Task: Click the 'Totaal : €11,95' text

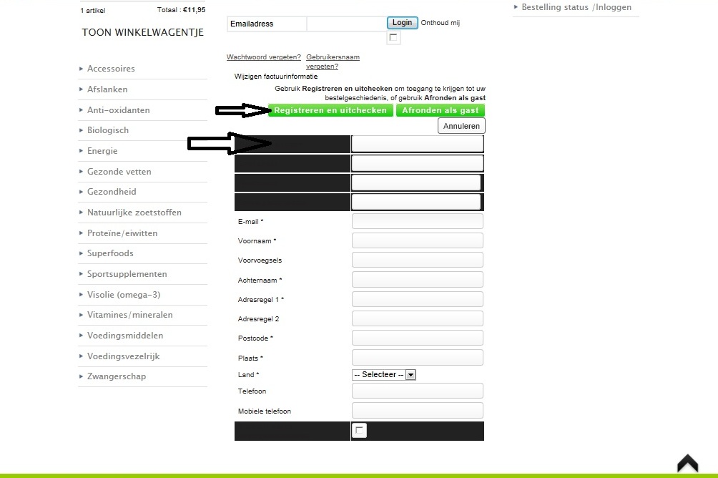Action: 182,9
